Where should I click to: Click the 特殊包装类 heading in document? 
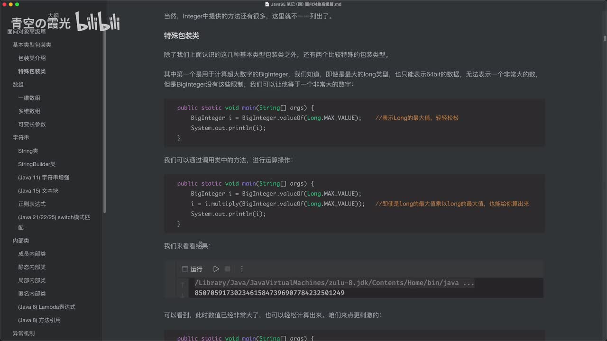pos(181,36)
